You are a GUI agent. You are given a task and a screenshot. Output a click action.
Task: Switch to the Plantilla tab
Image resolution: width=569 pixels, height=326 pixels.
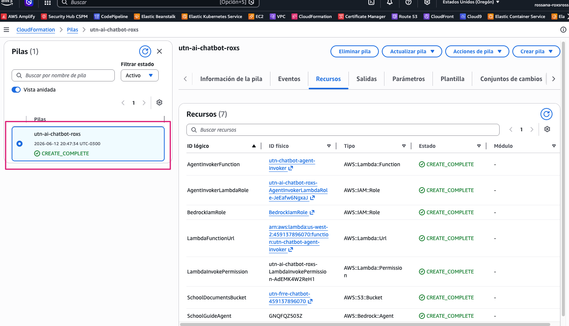coord(452,79)
